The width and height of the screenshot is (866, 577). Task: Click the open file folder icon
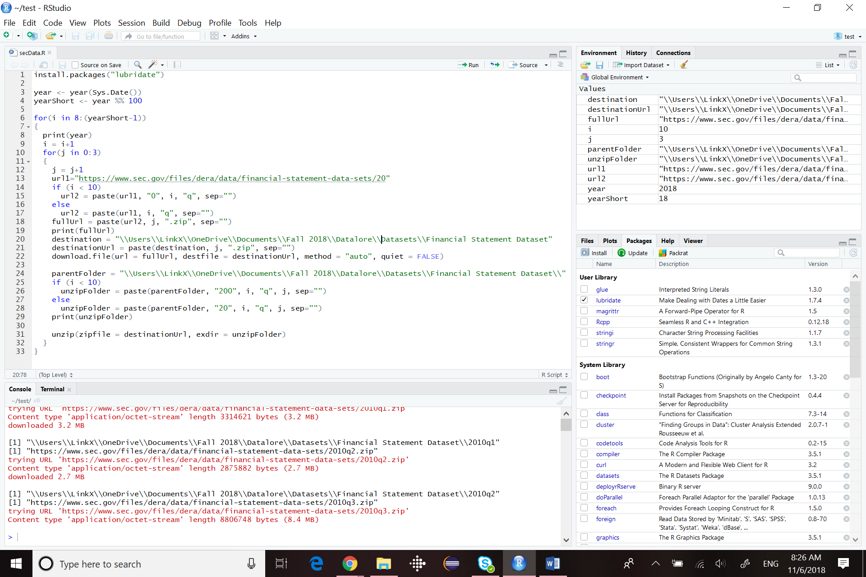coord(51,36)
